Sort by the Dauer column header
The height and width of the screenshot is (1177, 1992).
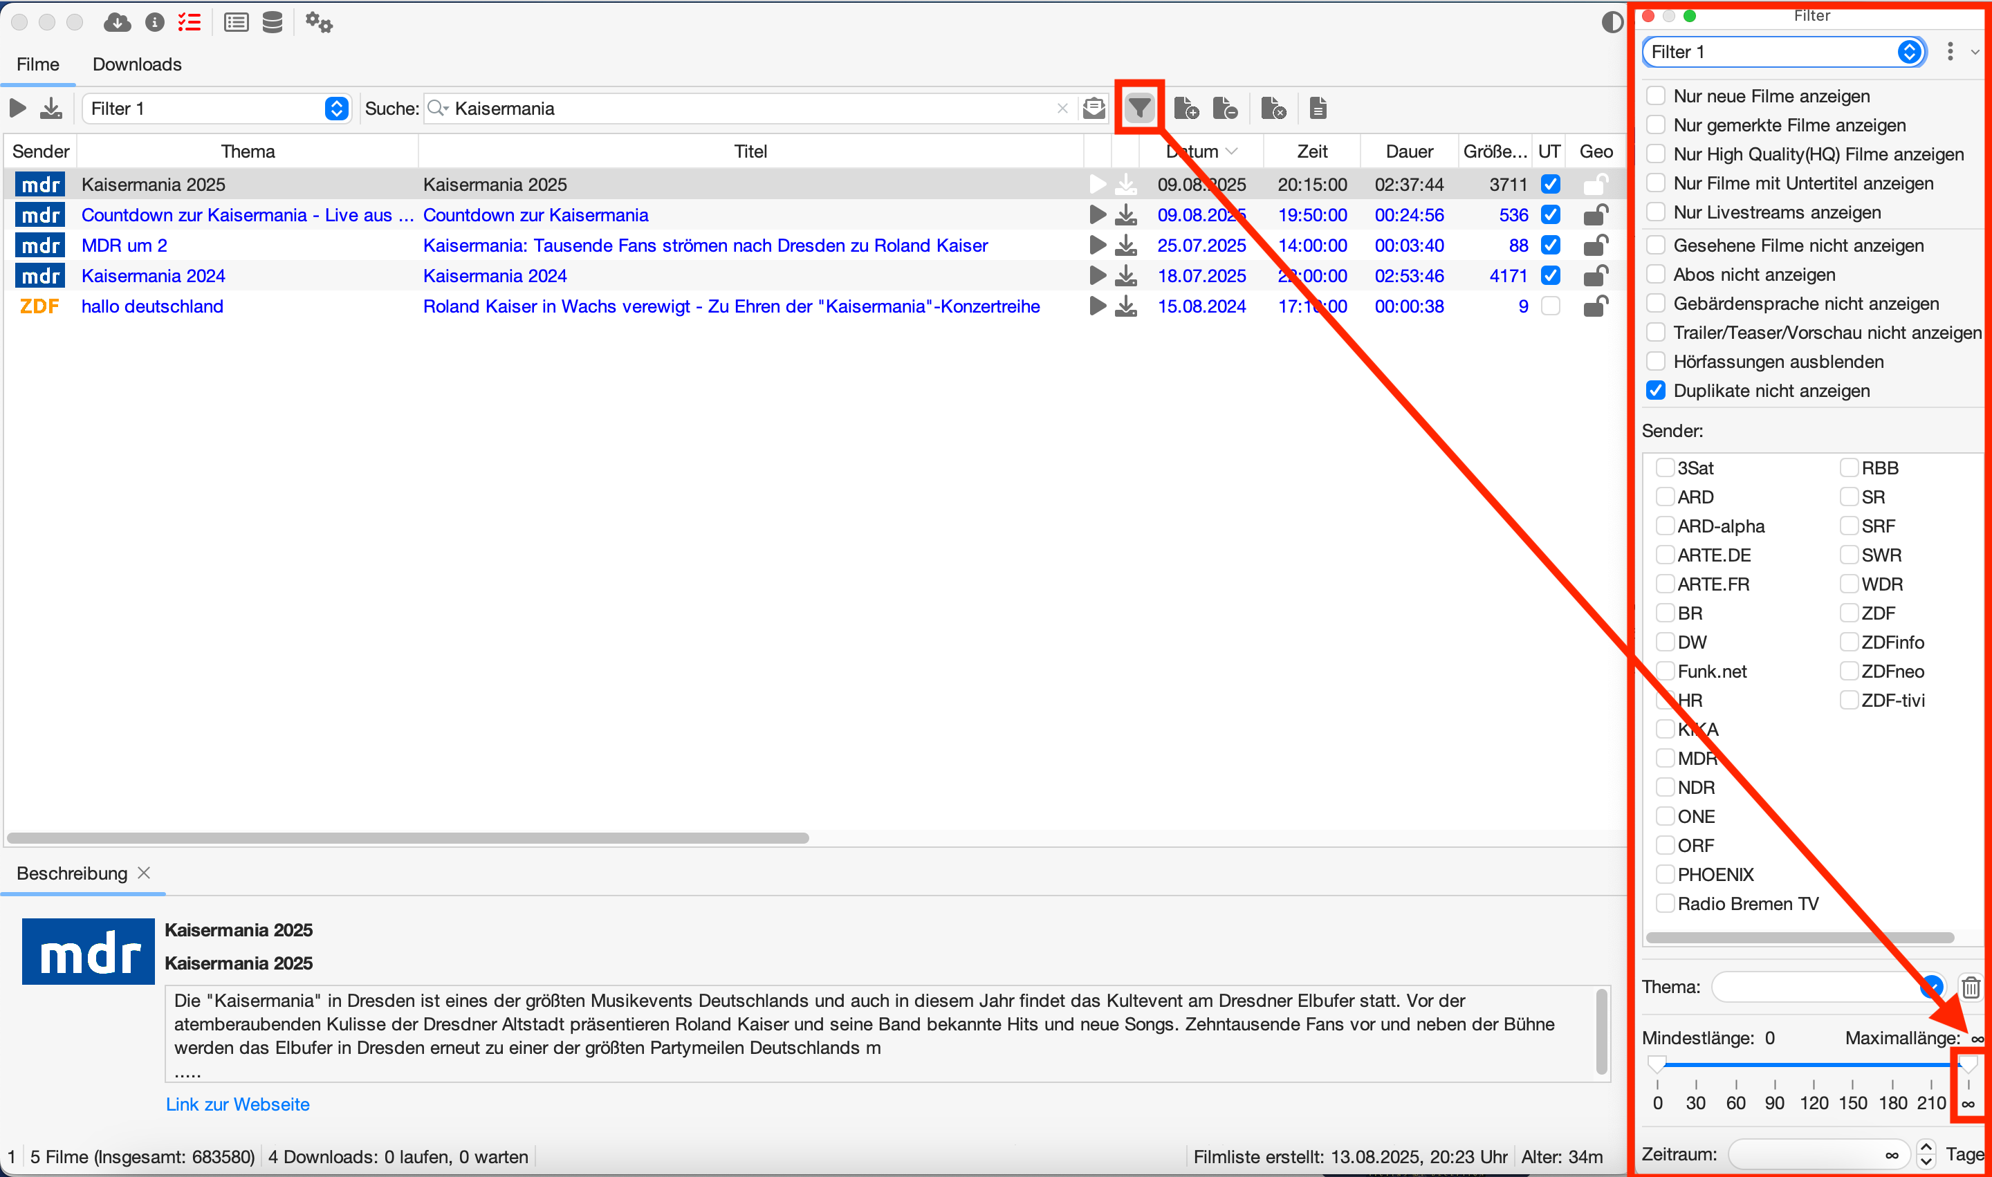click(1409, 151)
